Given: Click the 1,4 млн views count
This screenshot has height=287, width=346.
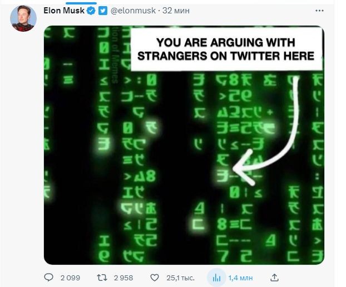Looking at the screenshot, I should point(241,277).
